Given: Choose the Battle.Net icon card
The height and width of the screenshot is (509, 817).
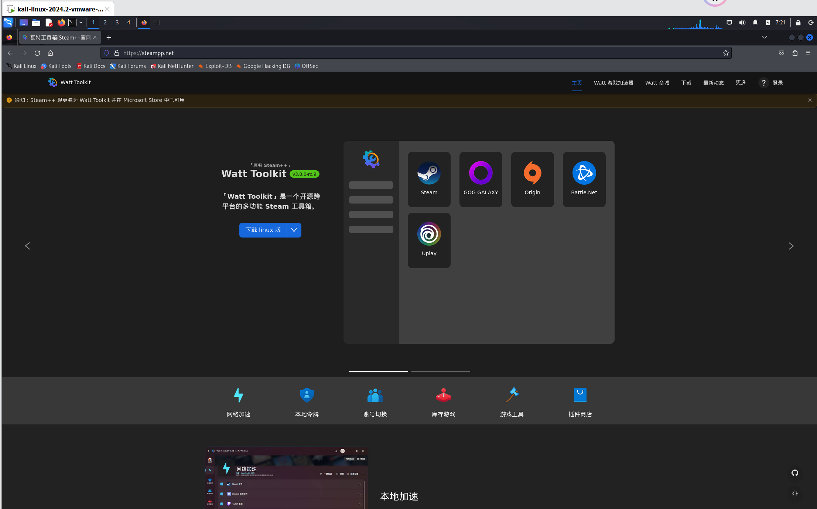Looking at the screenshot, I should click(x=584, y=179).
